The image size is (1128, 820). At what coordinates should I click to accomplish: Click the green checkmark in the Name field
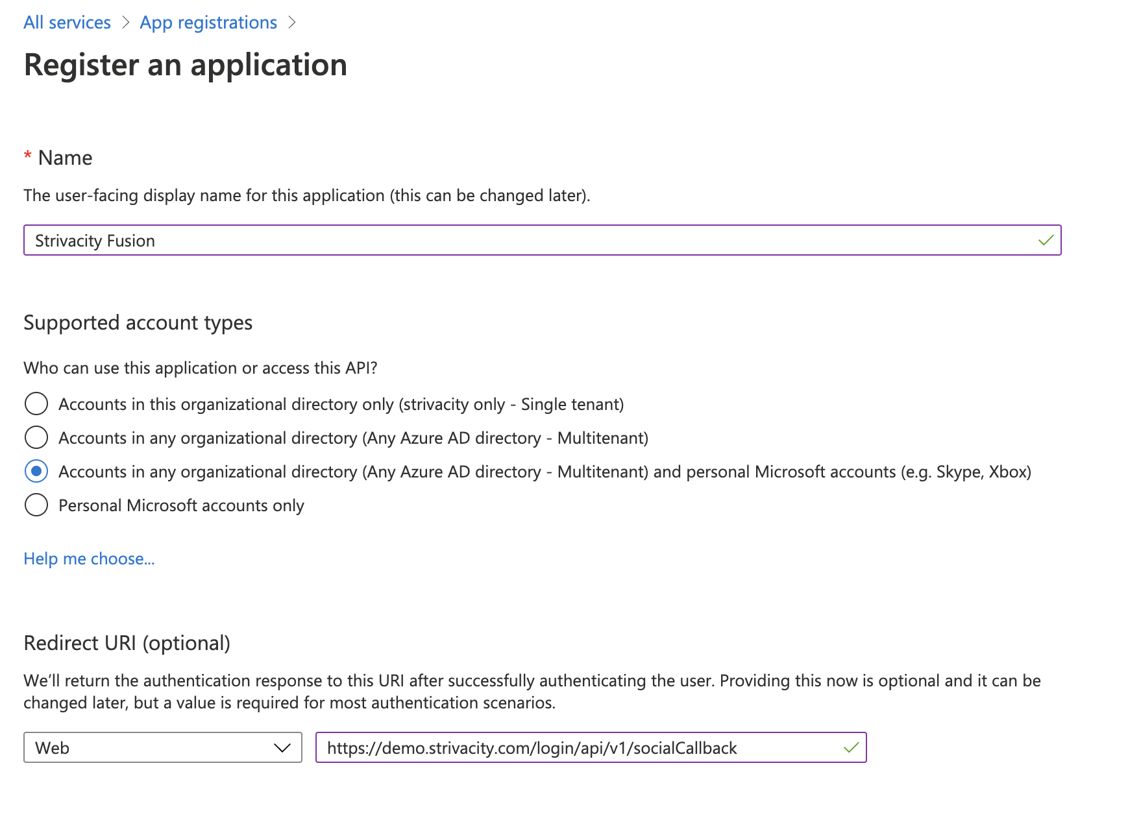(1046, 241)
